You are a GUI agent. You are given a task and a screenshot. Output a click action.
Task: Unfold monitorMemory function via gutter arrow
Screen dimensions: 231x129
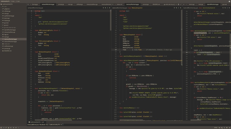118,108
